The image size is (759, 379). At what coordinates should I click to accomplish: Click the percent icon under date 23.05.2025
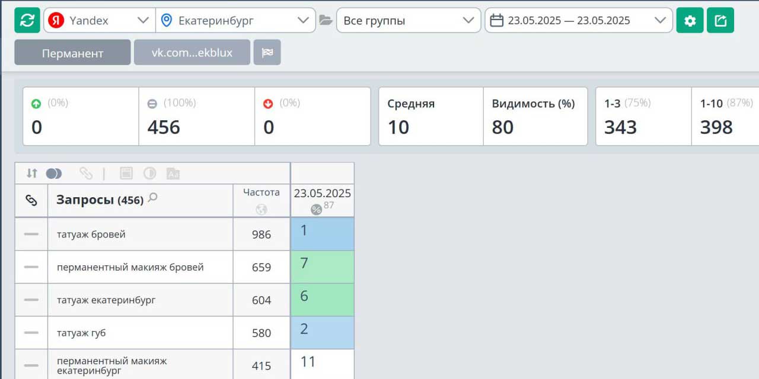click(x=316, y=209)
